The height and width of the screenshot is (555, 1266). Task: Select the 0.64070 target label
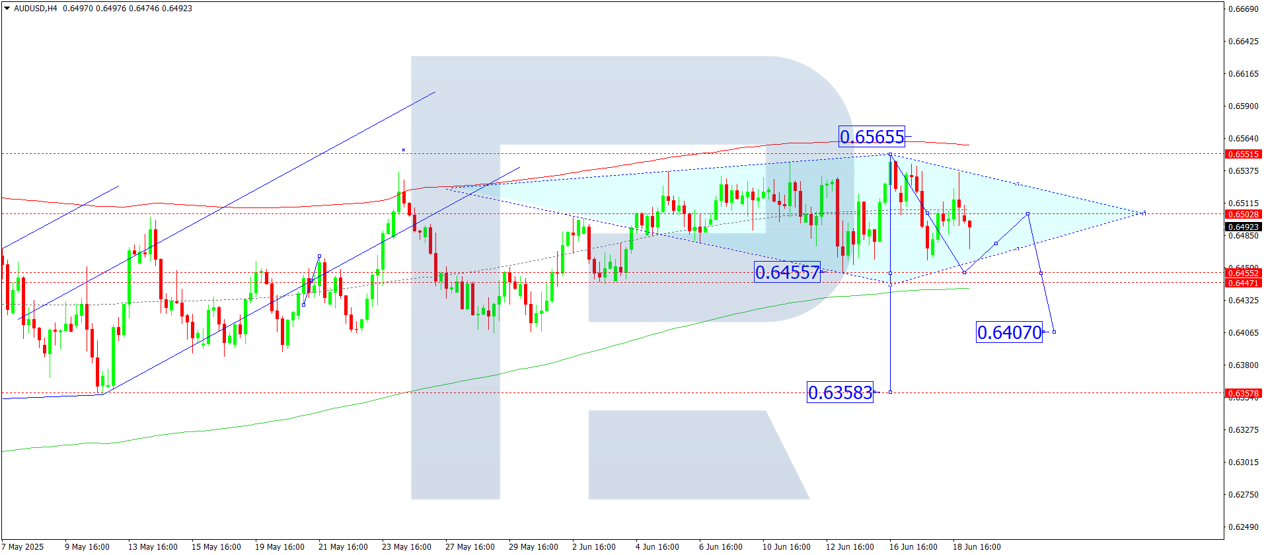[1009, 332]
